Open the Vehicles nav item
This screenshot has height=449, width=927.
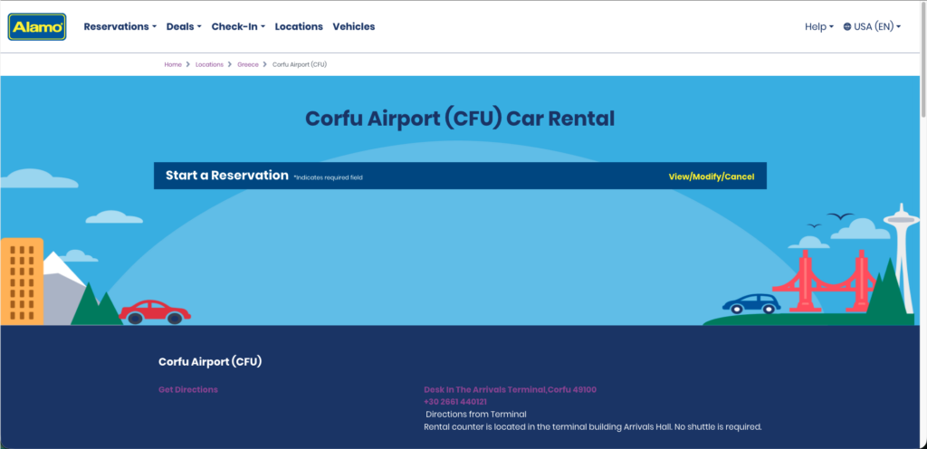(x=354, y=27)
